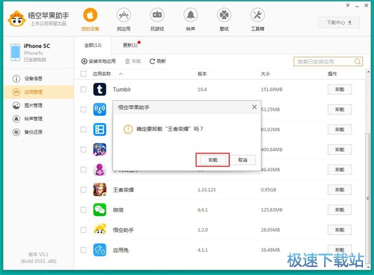Click uninstall button in 400.84MB row
This screenshot has height=275, width=374.
tap(340, 149)
